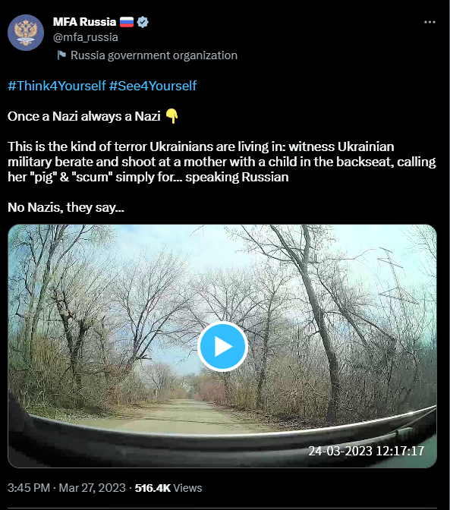Click the 24-03-2023 12:17:17 video overlay
Image resolution: width=450 pixels, height=510 pixels.
click(366, 451)
